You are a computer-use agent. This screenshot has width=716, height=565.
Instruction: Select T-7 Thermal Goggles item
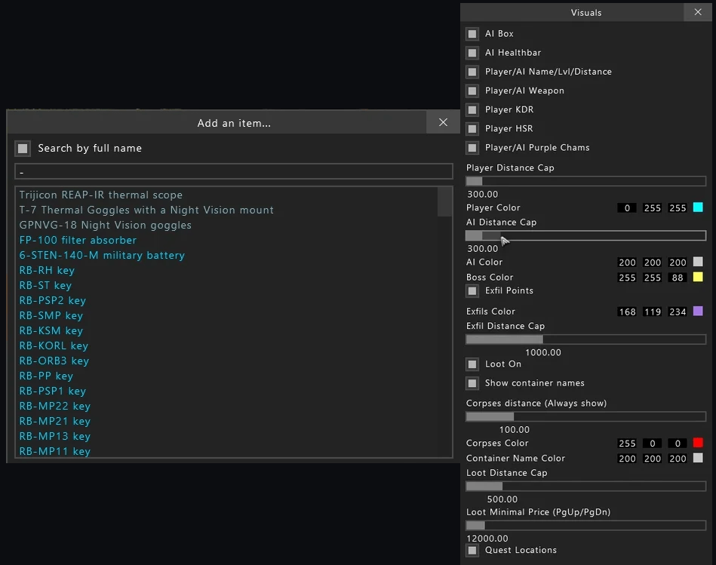tap(146, 210)
